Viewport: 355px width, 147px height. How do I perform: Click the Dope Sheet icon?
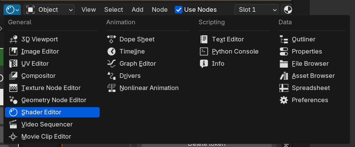tap(111, 40)
